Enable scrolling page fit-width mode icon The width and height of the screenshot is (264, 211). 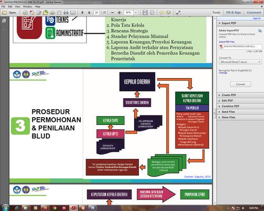tap(145, 13)
